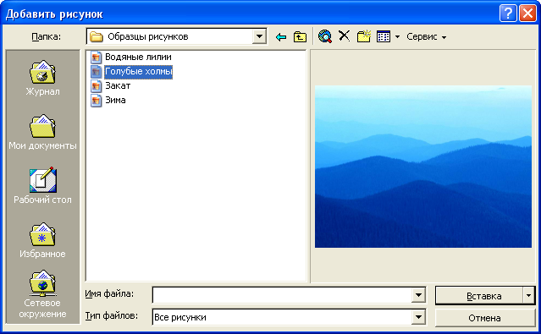Screen dimensions: 541x334
Task: Select the Голубые холмы file
Action: [138, 72]
